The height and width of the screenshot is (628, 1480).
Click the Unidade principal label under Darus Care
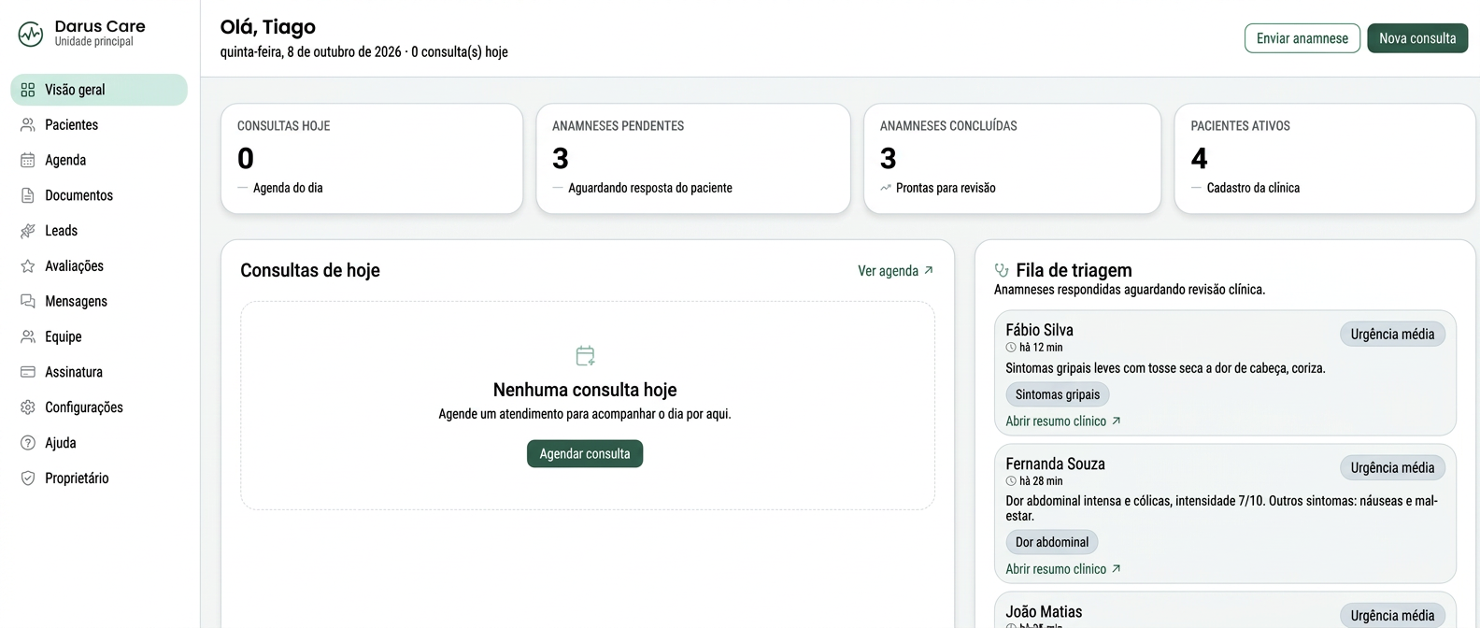tap(93, 41)
